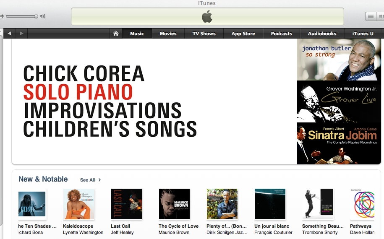This screenshot has height=239, width=384.
Task: Open the TV Shows tab
Action: pos(204,33)
